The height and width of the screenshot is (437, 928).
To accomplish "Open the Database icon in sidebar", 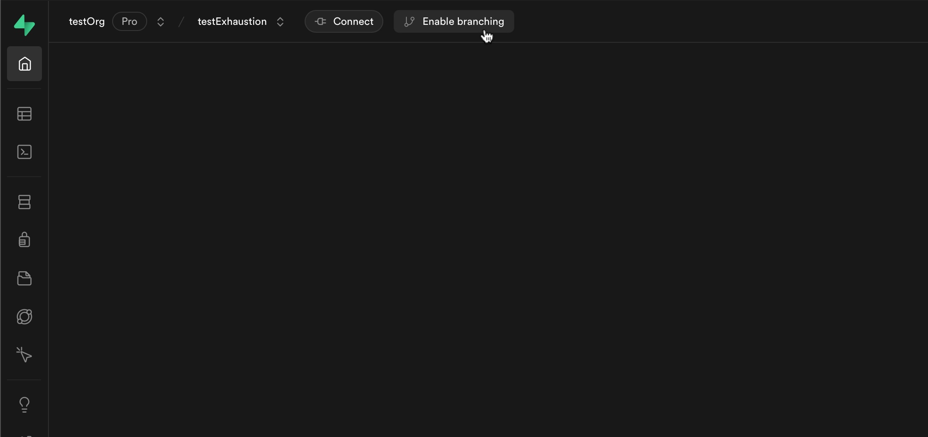I will coord(24,202).
